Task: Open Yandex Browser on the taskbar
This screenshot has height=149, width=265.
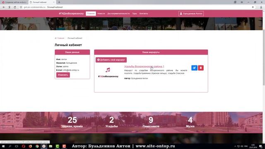Action: (x=44, y=146)
